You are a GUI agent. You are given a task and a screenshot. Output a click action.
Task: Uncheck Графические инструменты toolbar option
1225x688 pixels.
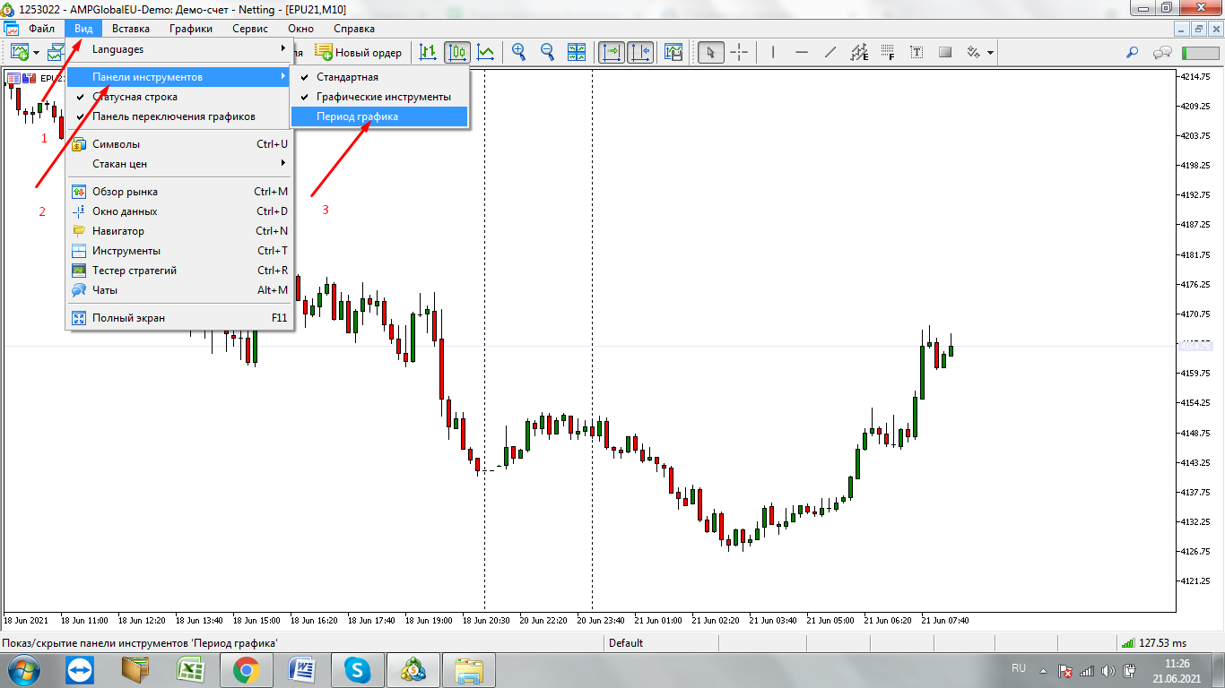[379, 97]
